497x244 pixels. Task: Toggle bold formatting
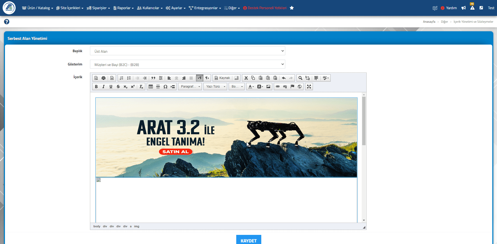click(x=96, y=87)
